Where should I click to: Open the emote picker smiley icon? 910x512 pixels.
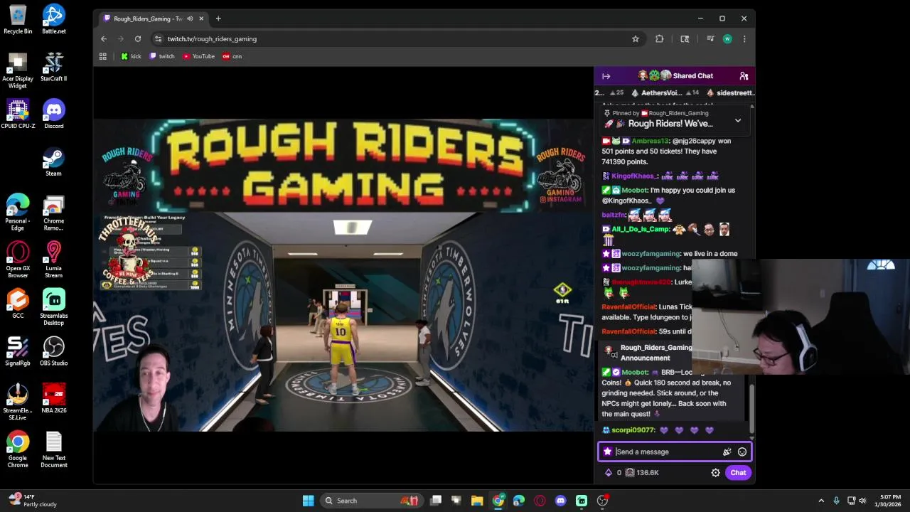[x=742, y=452]
